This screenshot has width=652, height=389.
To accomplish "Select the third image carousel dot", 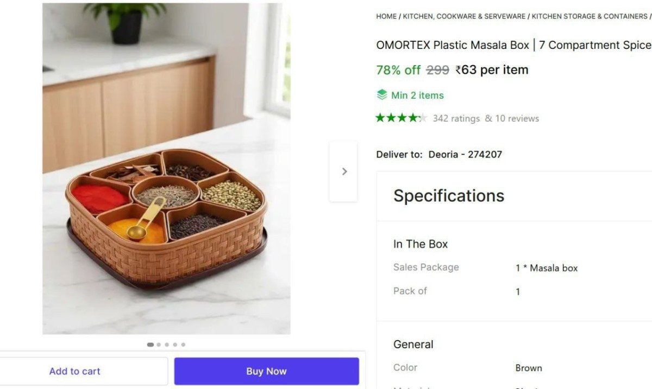I will pos(167,345).
